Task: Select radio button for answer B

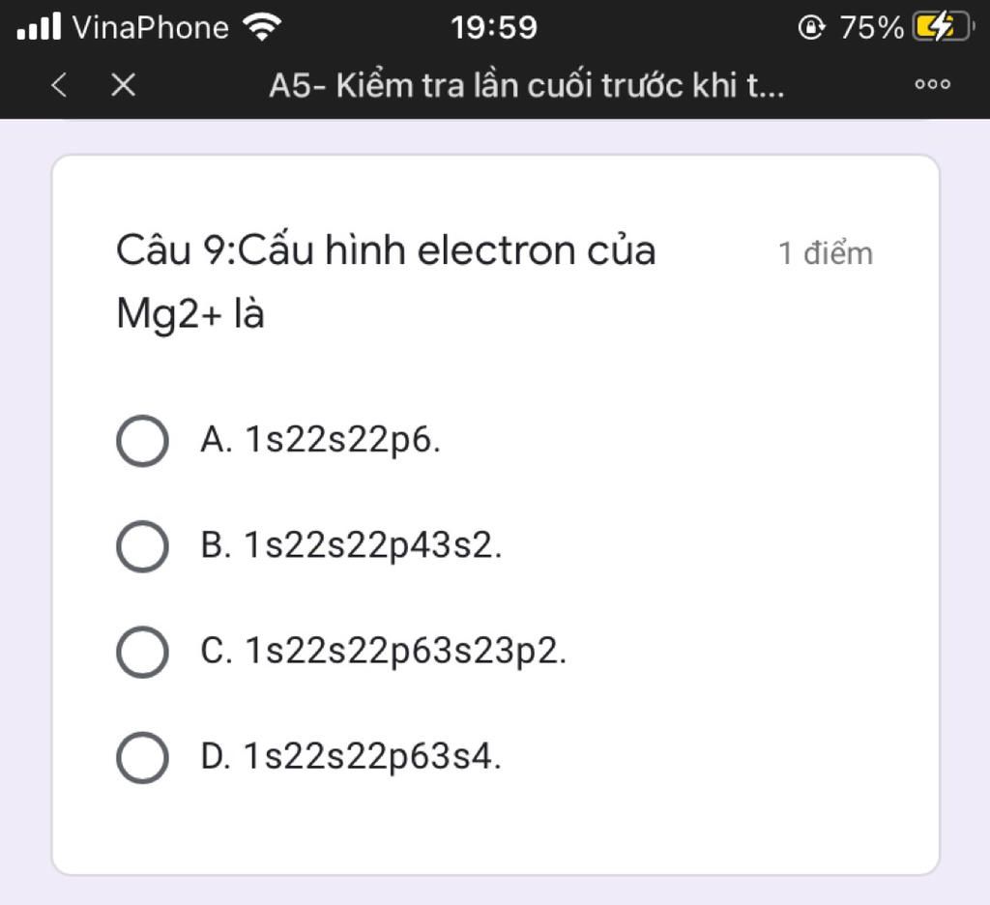Action: point(143,546)
